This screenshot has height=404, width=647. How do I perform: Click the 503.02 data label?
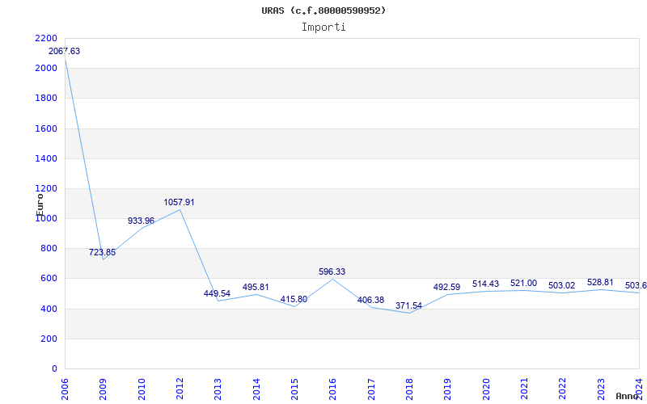[x=561, y=286]
